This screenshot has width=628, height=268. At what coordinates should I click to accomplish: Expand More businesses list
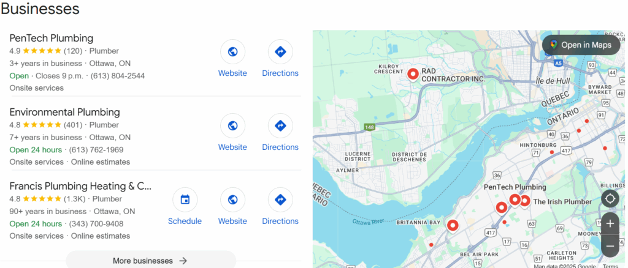tap(151, 261)
